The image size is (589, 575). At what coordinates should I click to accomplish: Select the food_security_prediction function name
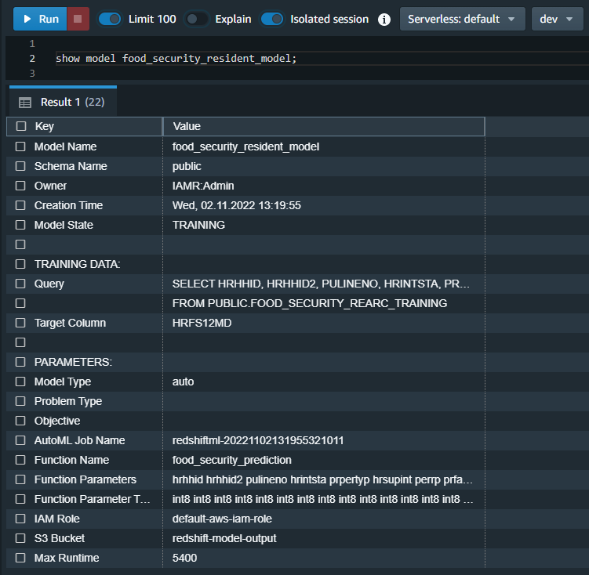click(x=232, y=460)
